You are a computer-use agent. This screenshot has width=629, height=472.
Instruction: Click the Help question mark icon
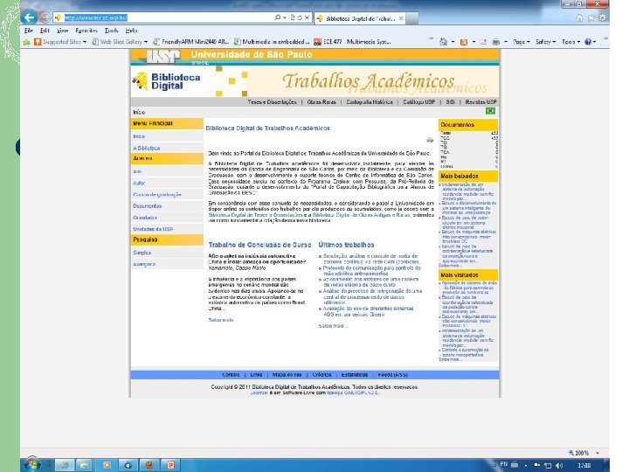588,42
